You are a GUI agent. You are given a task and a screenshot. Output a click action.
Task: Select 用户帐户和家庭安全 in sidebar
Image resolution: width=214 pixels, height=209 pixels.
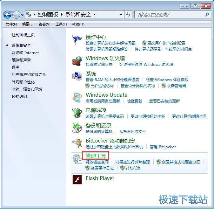click(29, 74)
